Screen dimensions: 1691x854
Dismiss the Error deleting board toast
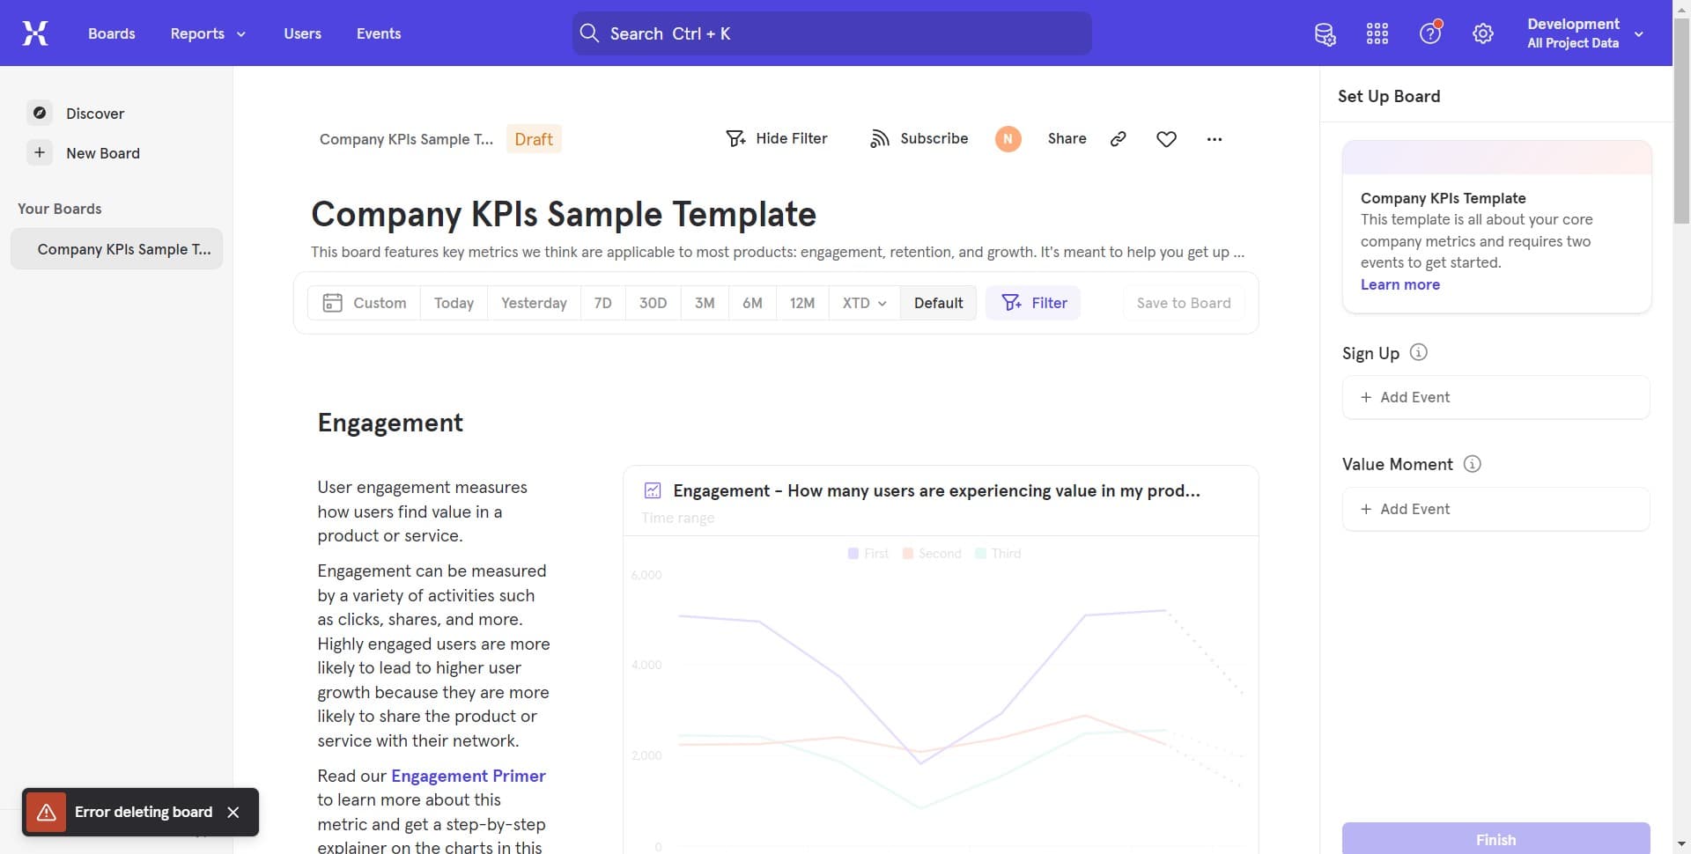coord(233,812)
